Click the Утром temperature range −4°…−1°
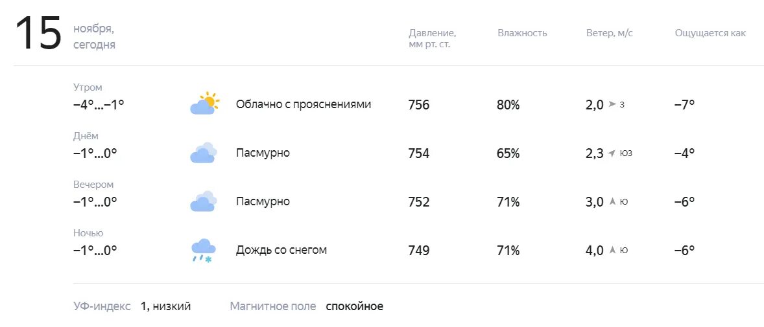The width and height of the screenshot is (764, 327). point(99,105)
